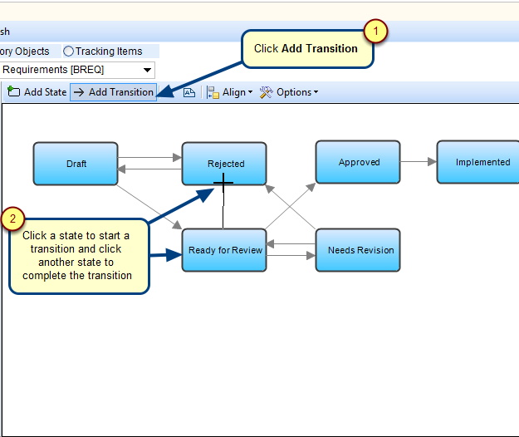Select the Ready for Review state

coord(224,250)
